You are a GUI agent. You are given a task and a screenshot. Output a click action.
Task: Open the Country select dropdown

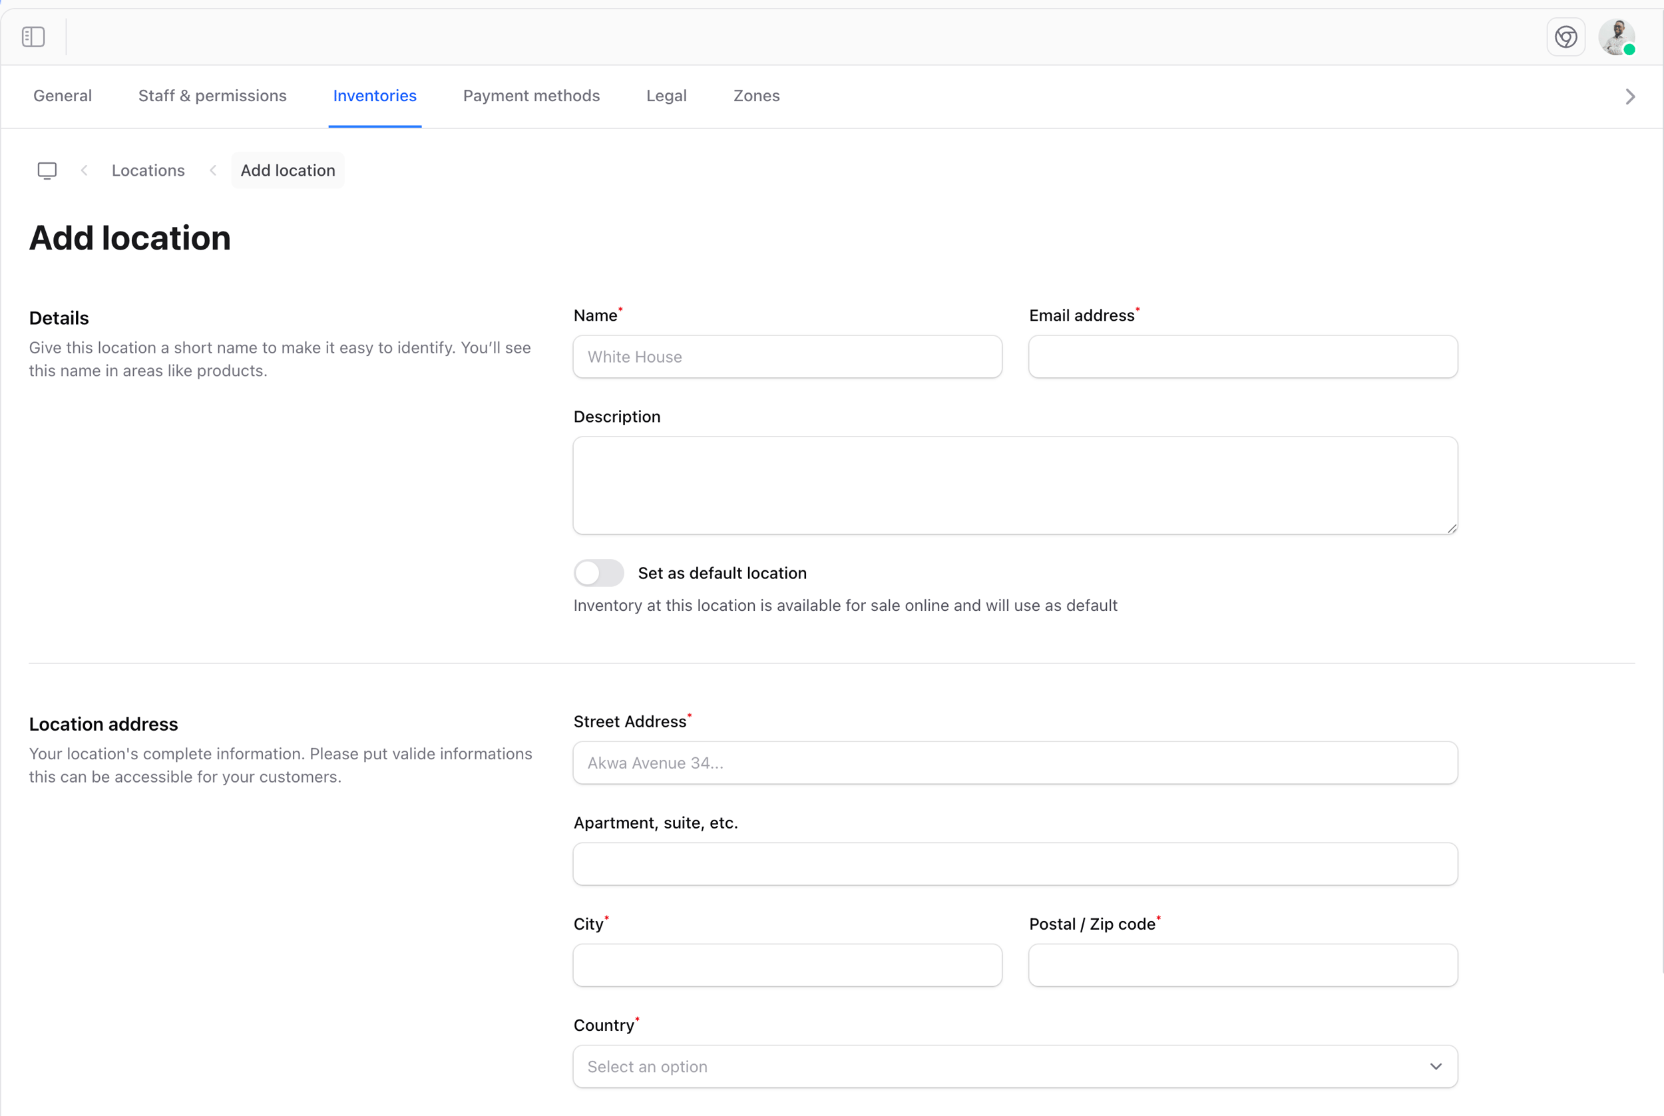point(1015,1066)
